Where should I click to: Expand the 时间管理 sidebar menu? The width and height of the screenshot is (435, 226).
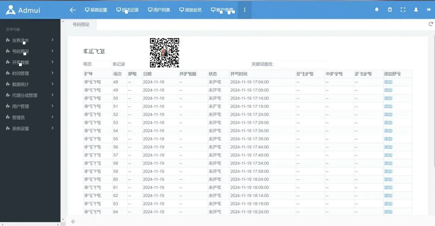pyautogui.click(x=30, y=74)
